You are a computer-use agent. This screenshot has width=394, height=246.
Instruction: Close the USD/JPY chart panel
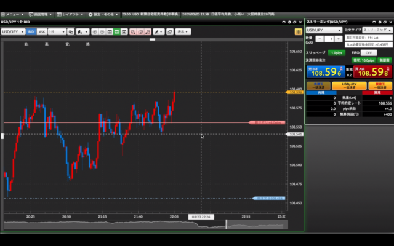[300, 22]
